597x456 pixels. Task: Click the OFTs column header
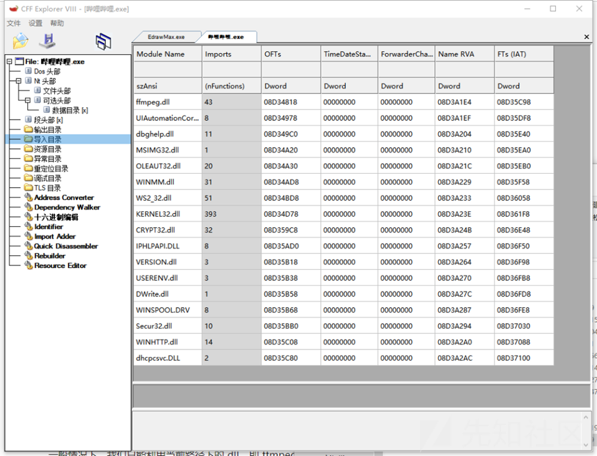[x=291, y=54]
